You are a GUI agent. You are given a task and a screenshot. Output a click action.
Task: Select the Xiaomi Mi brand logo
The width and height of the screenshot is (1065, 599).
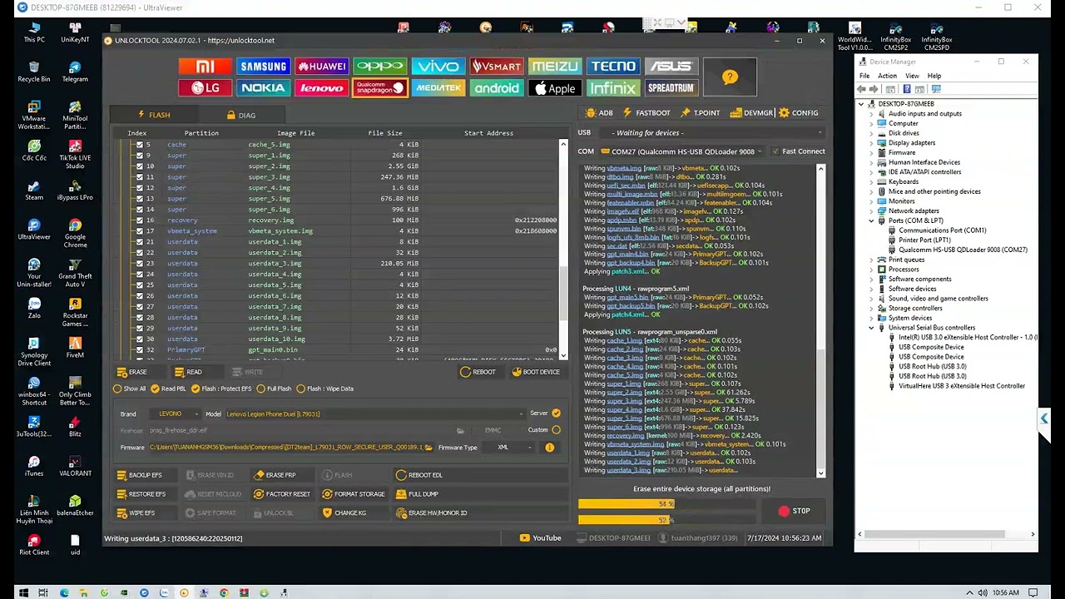click(x=205, y=67)
